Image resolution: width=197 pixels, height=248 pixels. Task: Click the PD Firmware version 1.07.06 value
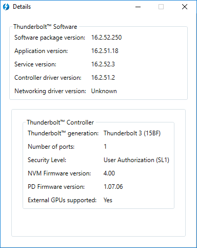pos(113,187)
